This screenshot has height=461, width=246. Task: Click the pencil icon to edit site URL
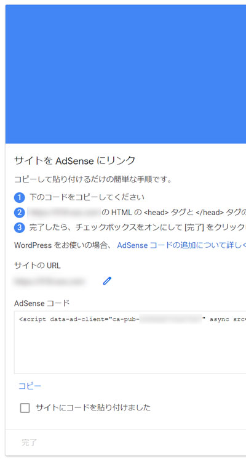point(107,281)
